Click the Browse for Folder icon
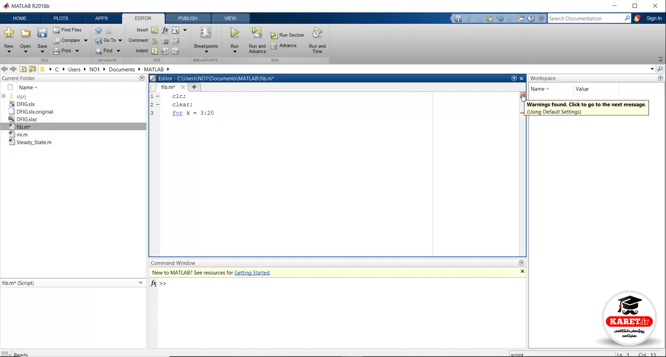Screen dimensions: 666x357 tap(32, 69)
